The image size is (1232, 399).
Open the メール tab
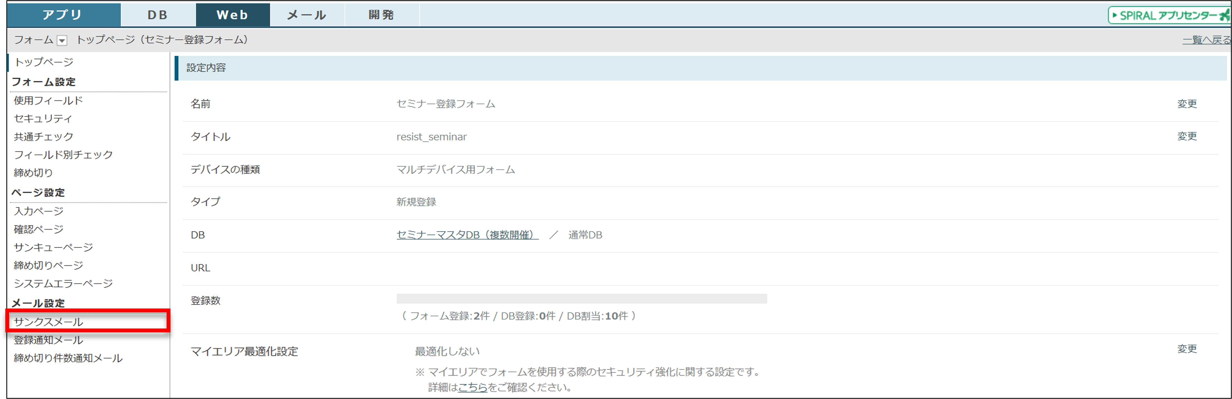coord(306,15)
